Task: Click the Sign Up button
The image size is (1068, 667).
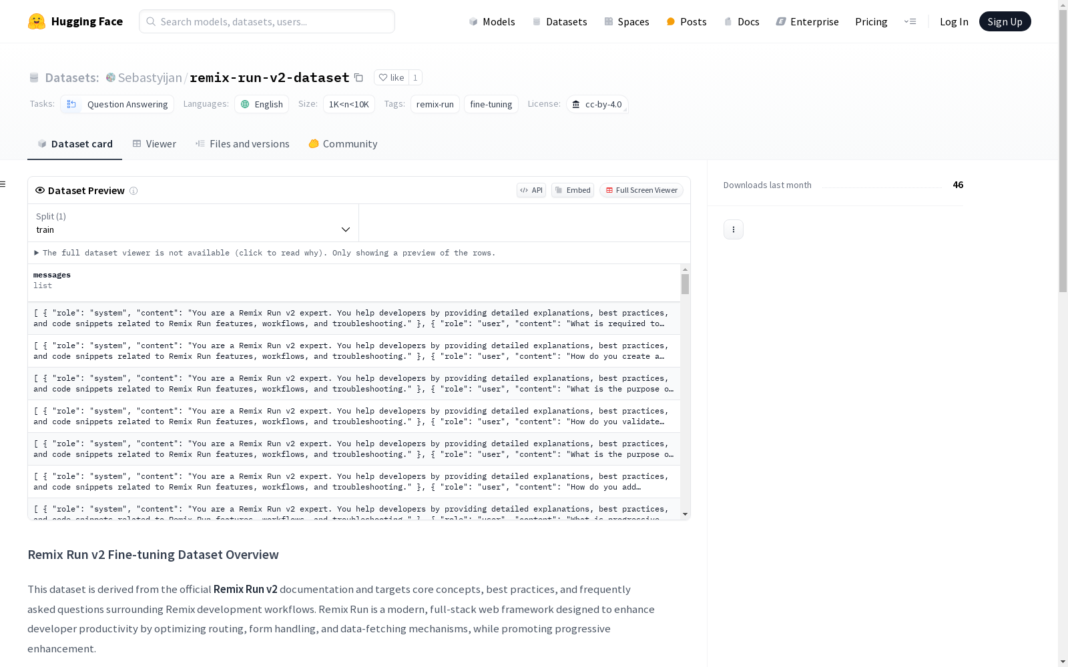Action: coord(1005,21)
